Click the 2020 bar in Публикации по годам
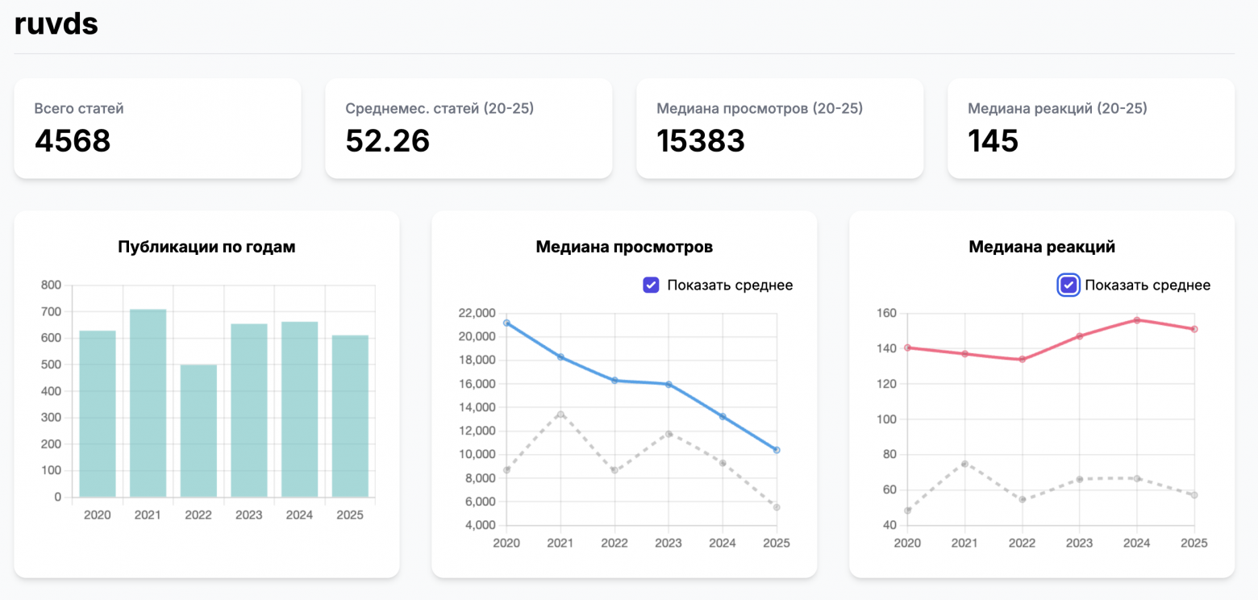The image size is (1258, 600). click(98, 414)
